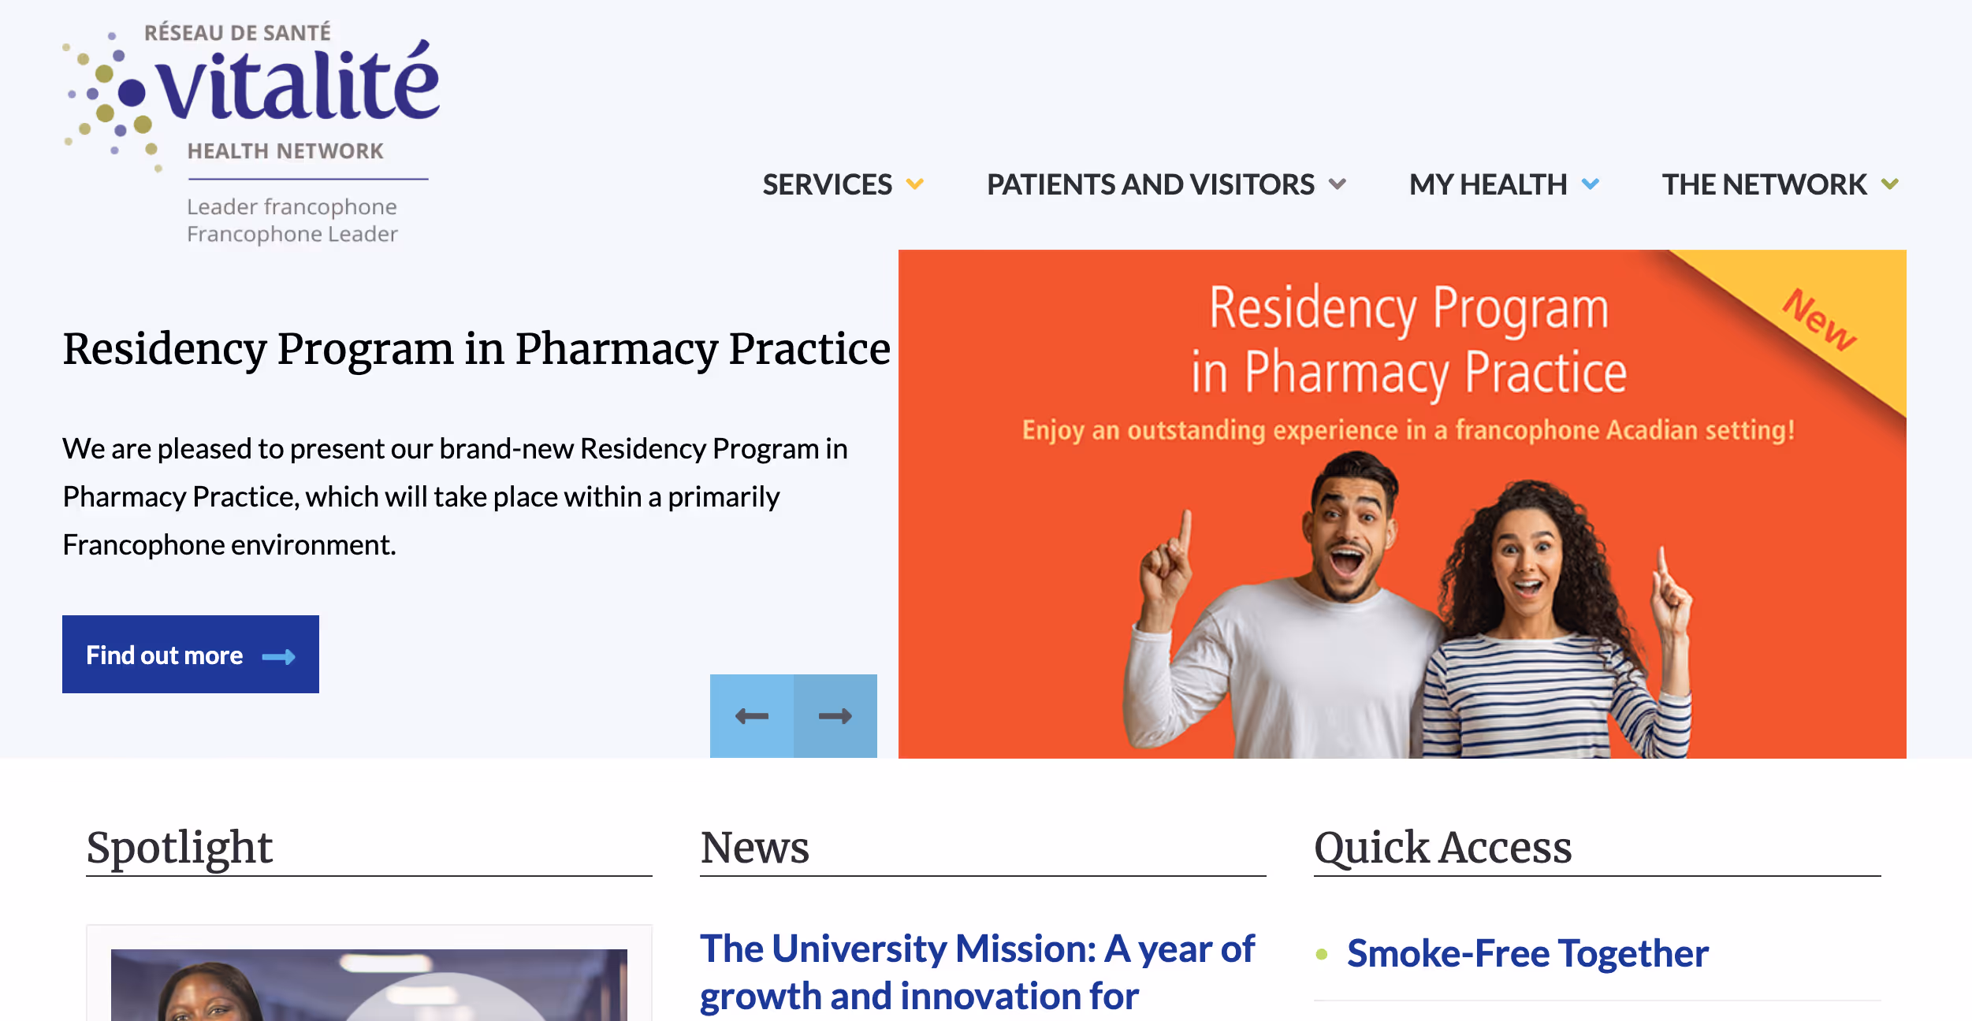Click the Spotlight photo thumbnail
1972x1021 pixels.
coord(369,985)
